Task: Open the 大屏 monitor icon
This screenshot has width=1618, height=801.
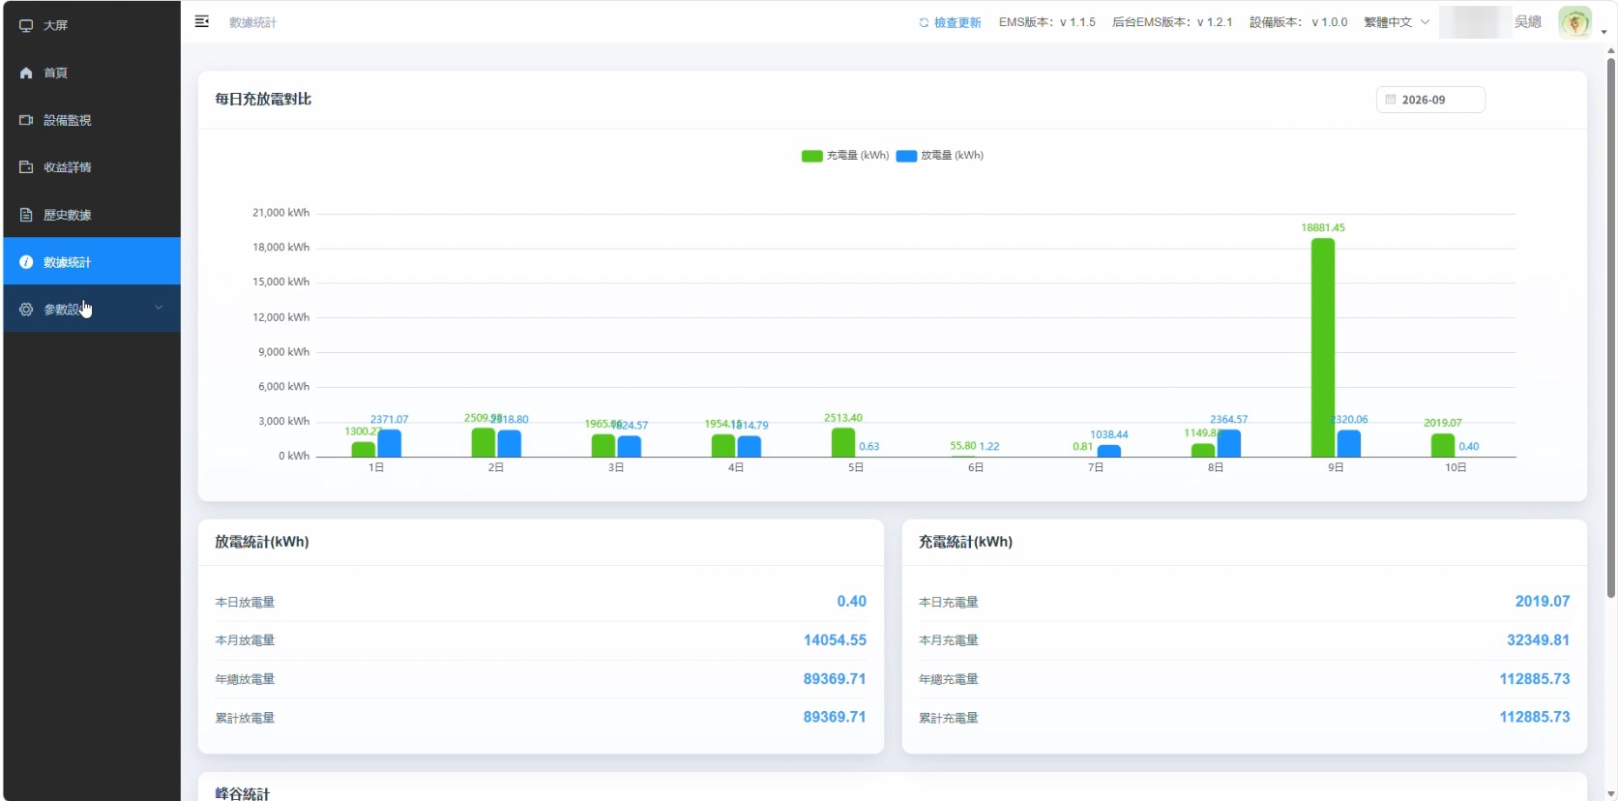Action: (26, 25)
